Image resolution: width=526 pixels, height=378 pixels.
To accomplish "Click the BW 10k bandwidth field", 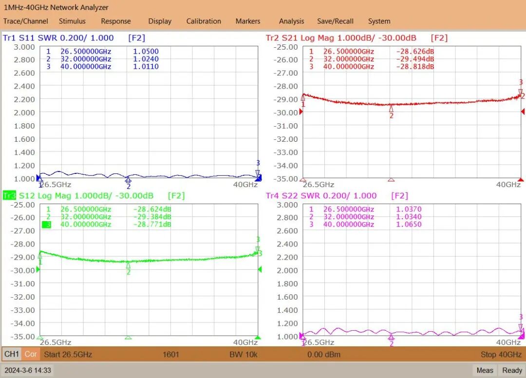I will [243, 355].
